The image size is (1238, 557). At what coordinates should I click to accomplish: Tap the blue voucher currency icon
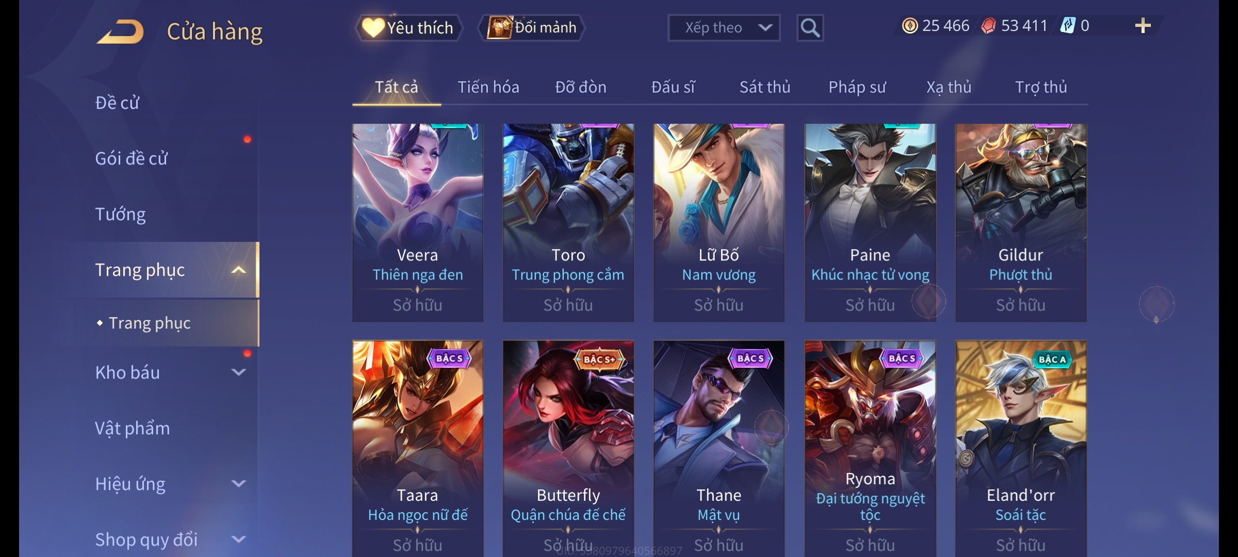point(1067,26)
